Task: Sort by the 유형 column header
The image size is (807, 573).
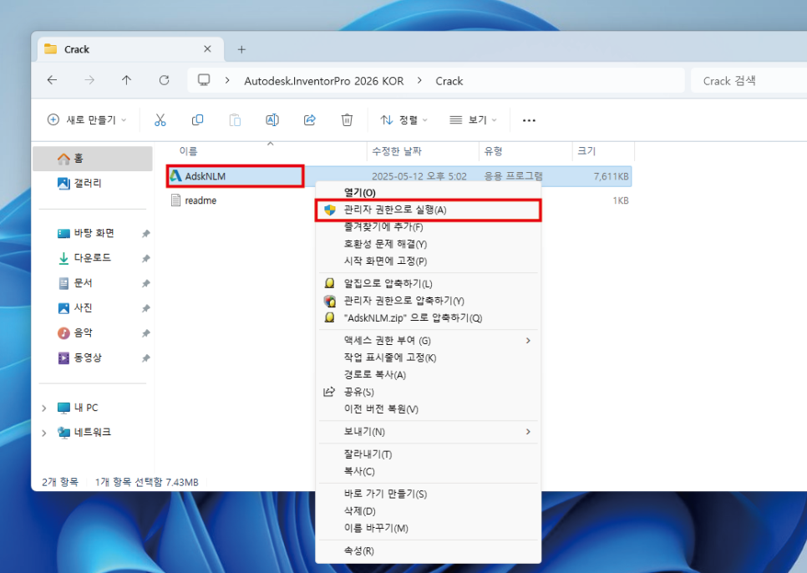Action: tap(493, 151)
